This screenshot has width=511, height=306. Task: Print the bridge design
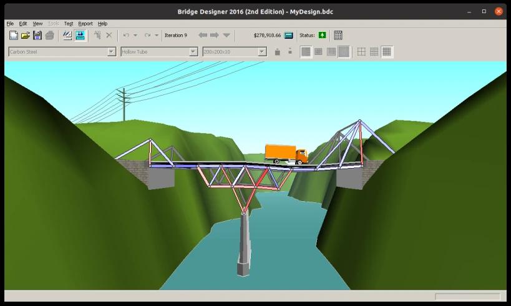49,35
